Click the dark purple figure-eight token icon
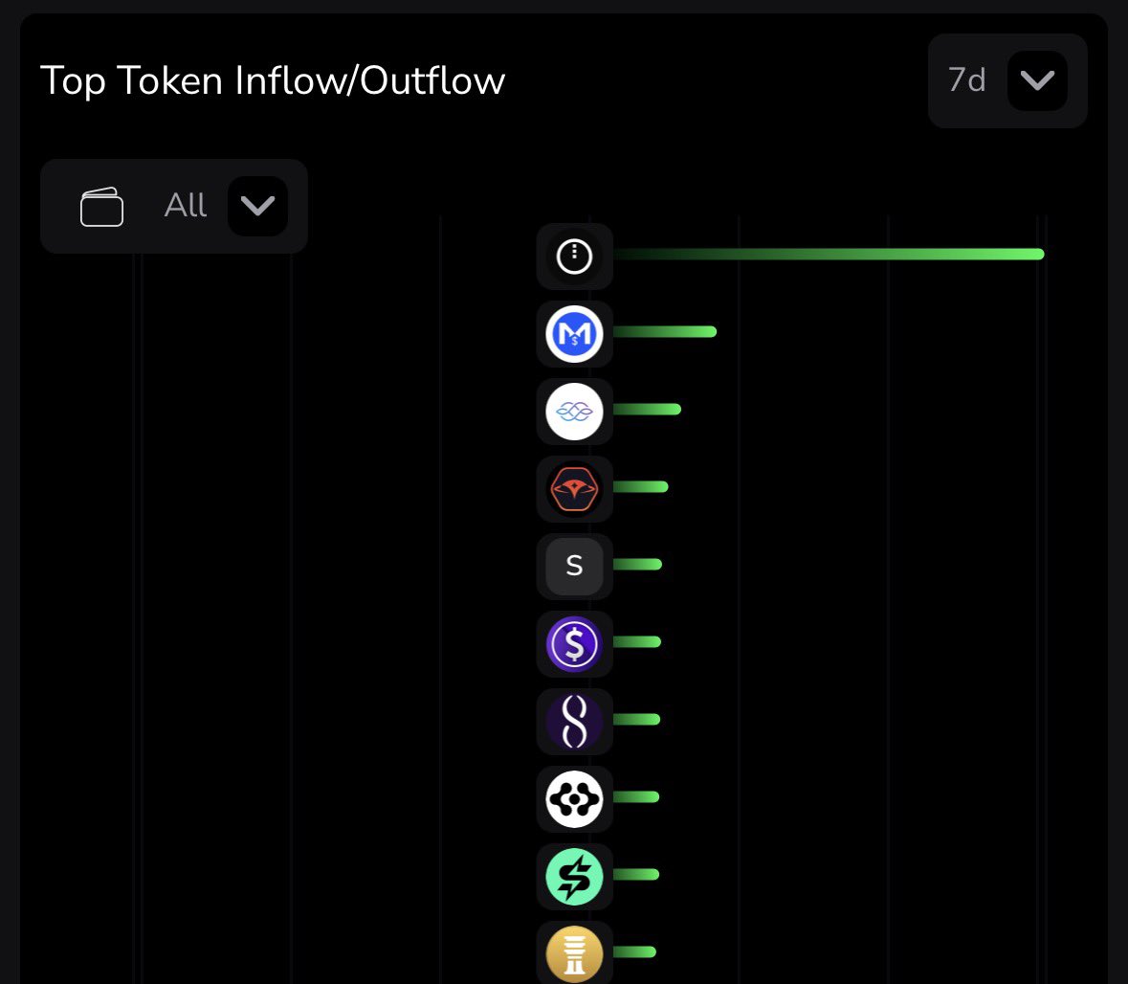This screenshot has height=984, width=1128. 574,721
